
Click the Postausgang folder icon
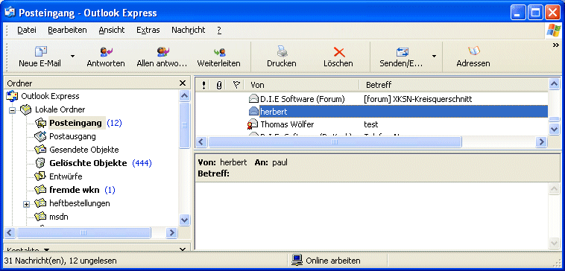[x=41, y=136]
